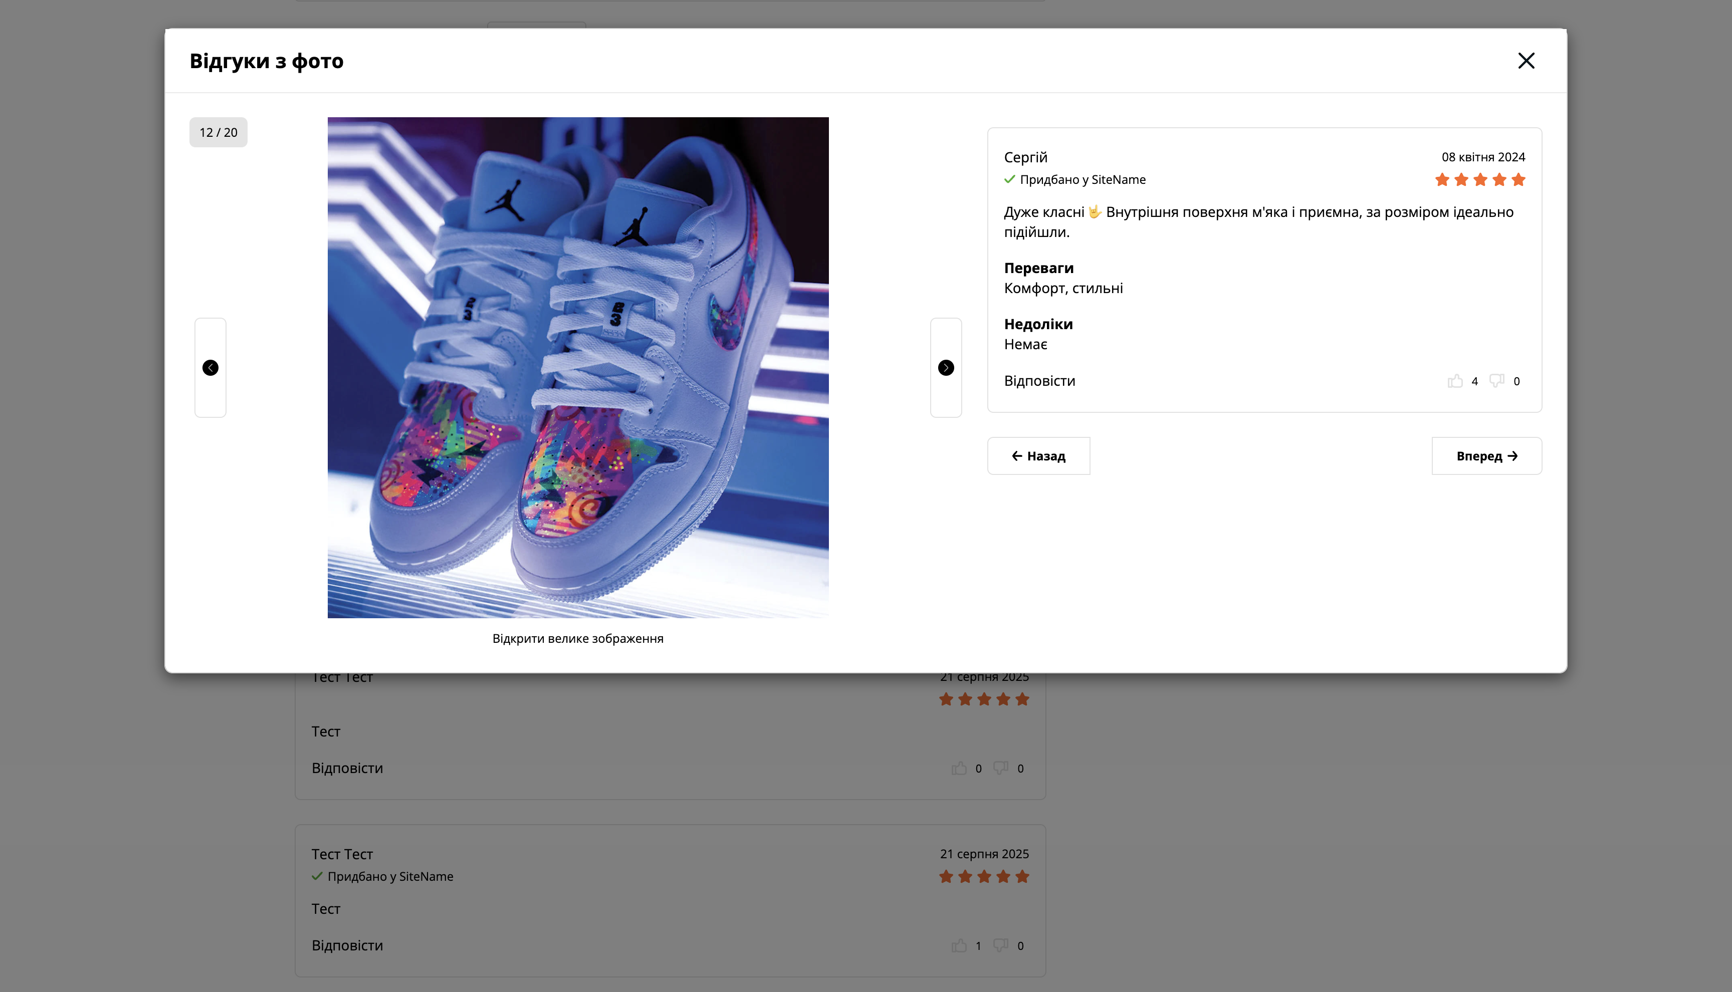Click the Назад button
Screen dimensions: 1732x992
tap(1038, 456)
